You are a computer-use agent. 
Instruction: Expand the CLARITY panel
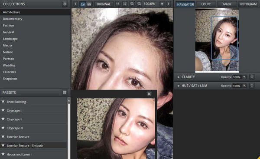pyautogui.click(x=179, y=77)
